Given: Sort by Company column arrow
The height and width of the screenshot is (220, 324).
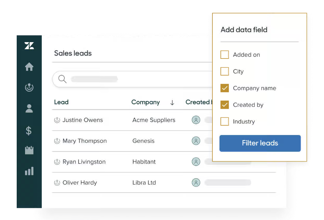Looking at the screenshot, I should click(172, 103).
